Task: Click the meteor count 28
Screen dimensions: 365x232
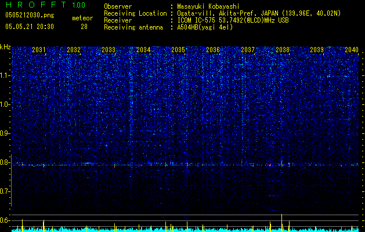Action: 84,27
